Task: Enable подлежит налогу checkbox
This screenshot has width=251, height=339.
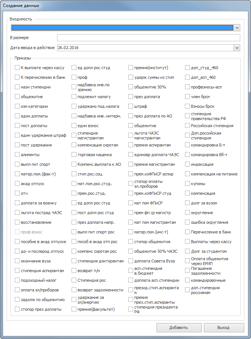Action: click(x=74, y=97)
